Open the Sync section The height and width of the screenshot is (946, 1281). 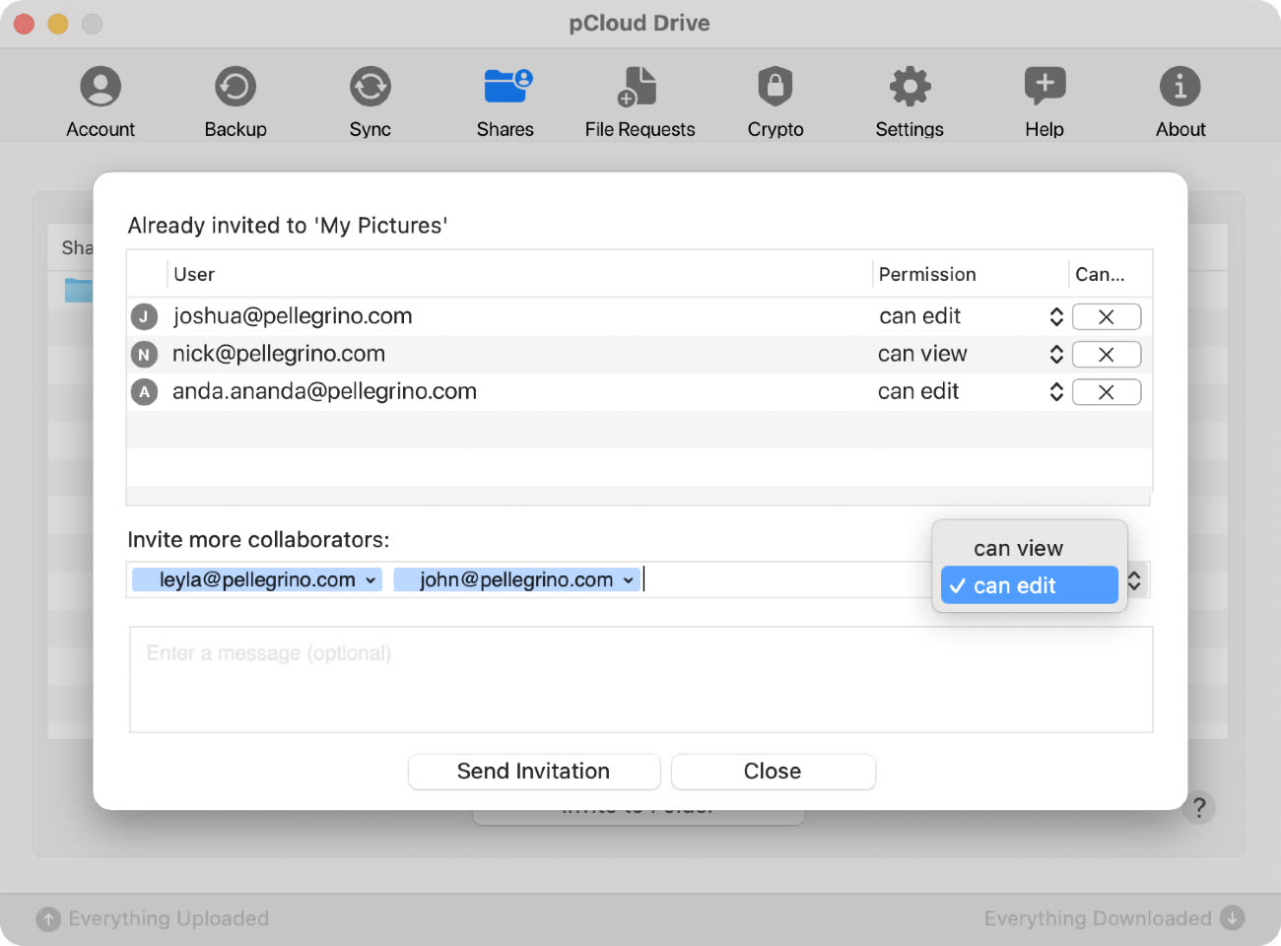pos(371,101)
